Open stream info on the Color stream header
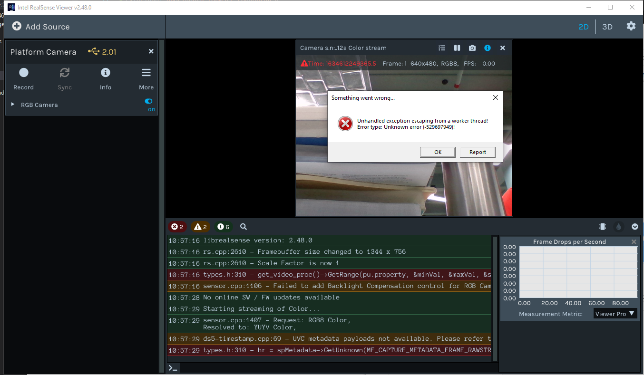The image size is (644, 375). click(x=487, y=48)
